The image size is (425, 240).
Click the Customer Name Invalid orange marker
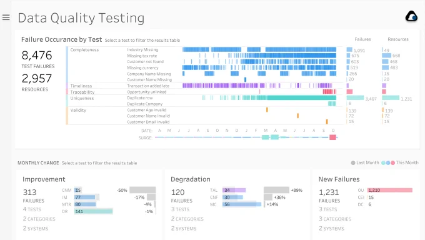pyautogui.click(x=298, y=116)
